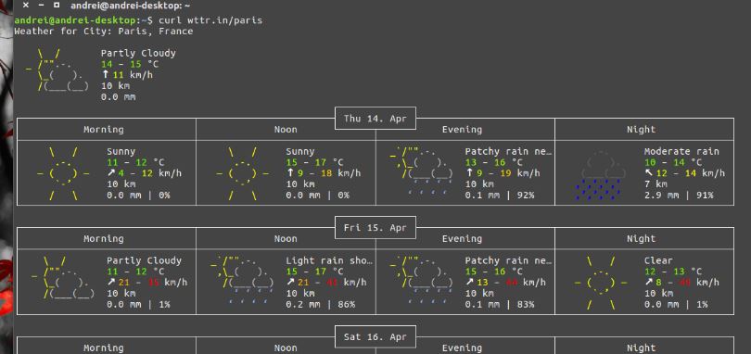Select precipitation '0.1 mm | 92%'
Image resolution: width=751 pixels, height=354 pixels.
click(x=500, y=196)
